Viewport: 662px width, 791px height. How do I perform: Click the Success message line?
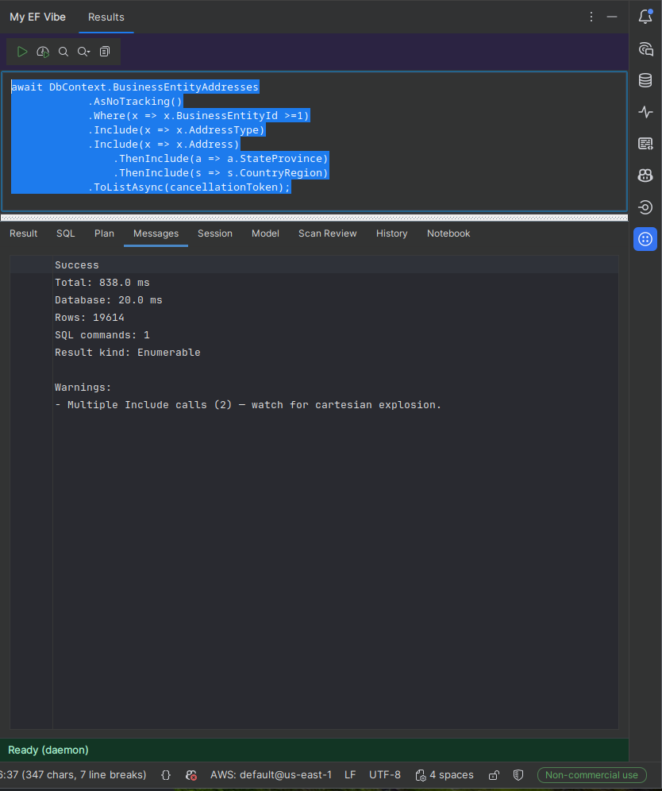(77, 264)
